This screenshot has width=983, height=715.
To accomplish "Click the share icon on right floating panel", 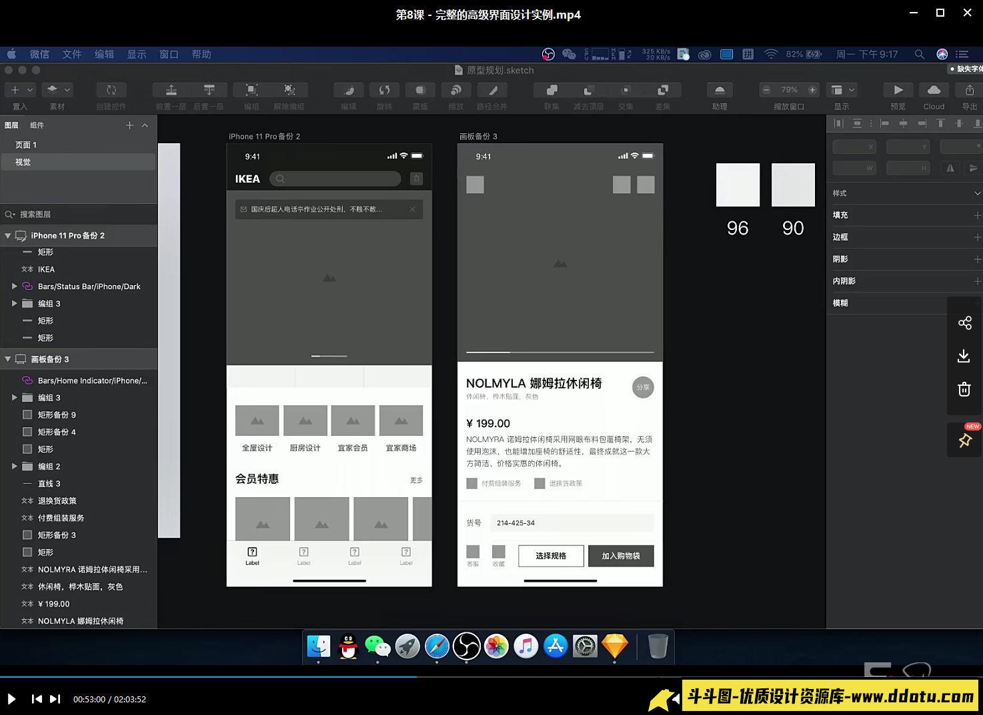I will click(x=964, y=323).
